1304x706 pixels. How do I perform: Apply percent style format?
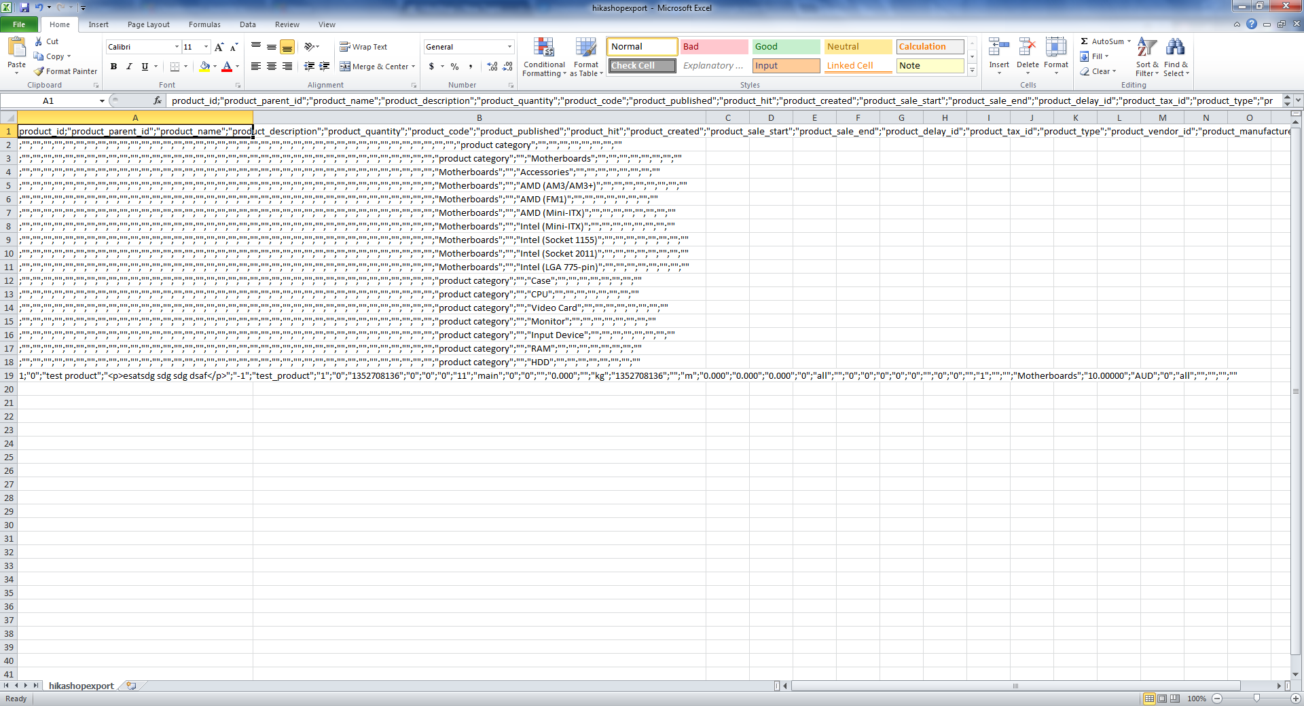point(454,67)
